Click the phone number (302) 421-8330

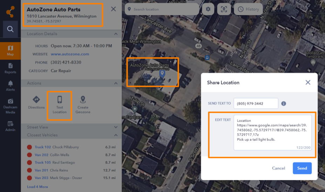66,62
